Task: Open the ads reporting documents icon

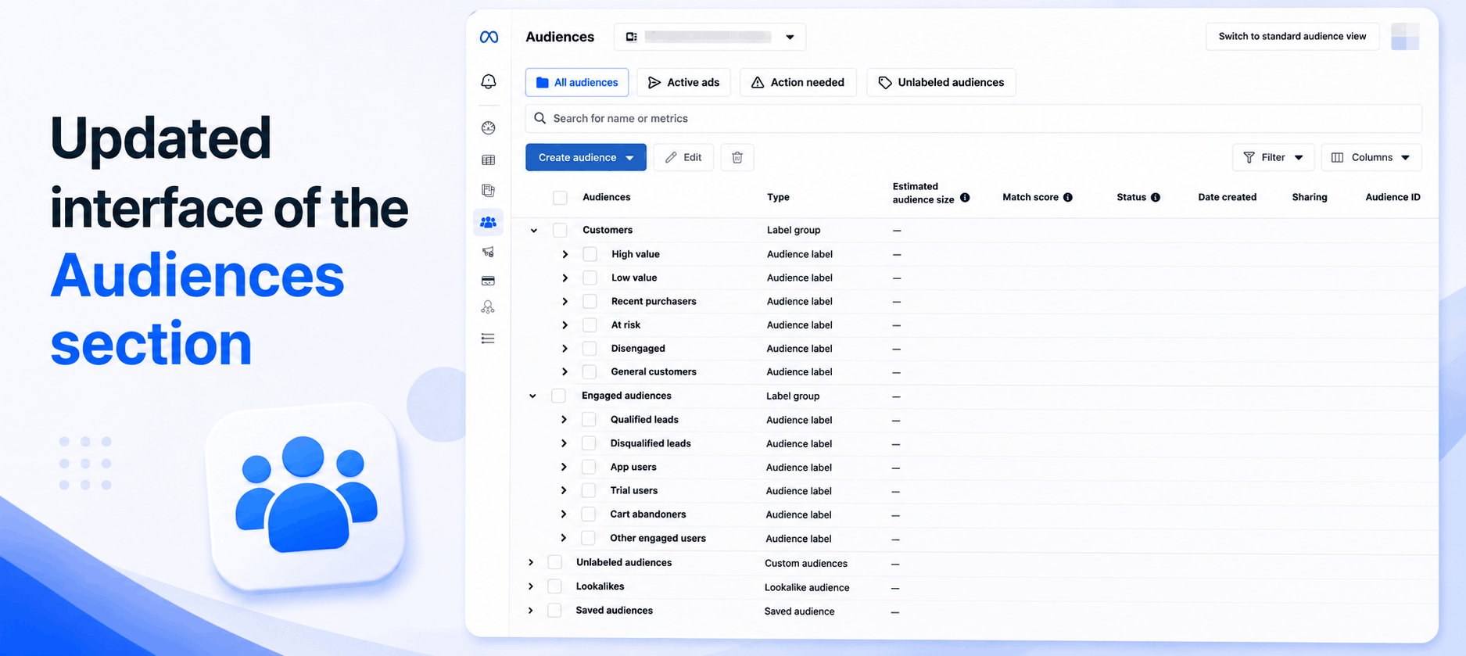Action: (489, 191)
